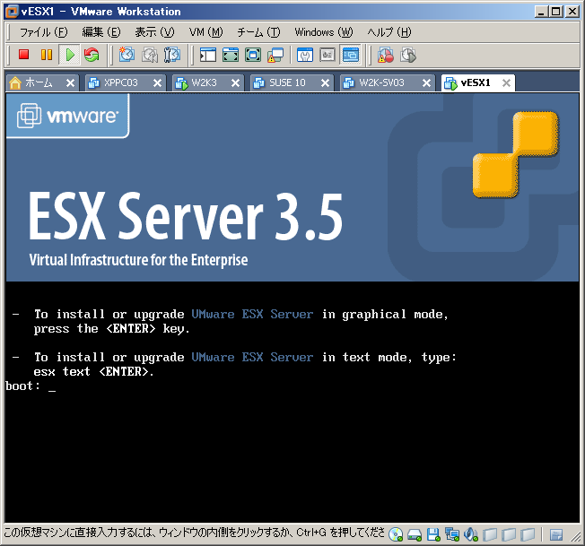The height and width of the screenshot is (546, 585).
Task: Click the replay recording icon
Action: (x=408, y=56)
